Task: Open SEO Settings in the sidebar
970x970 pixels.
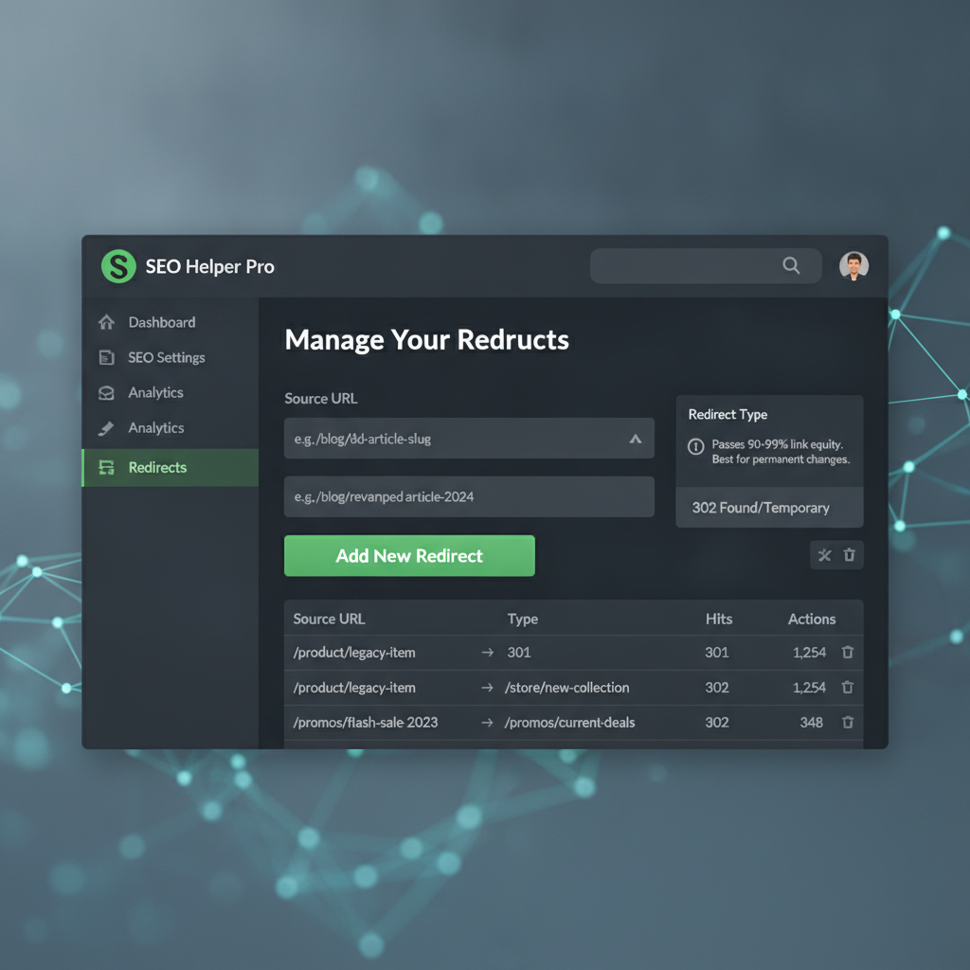Action: pos(167,357)
